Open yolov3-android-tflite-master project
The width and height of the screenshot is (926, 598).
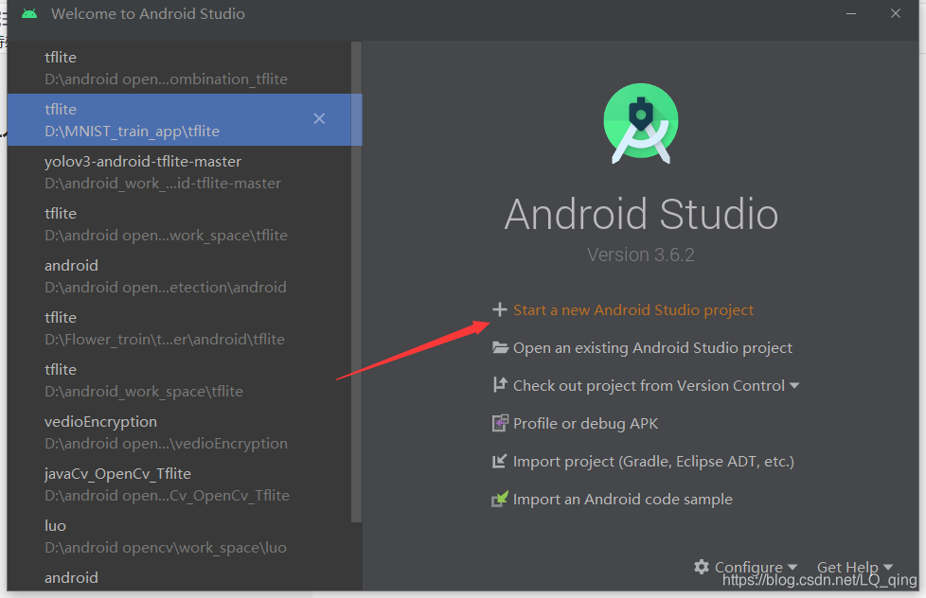[x=179, y=172]
